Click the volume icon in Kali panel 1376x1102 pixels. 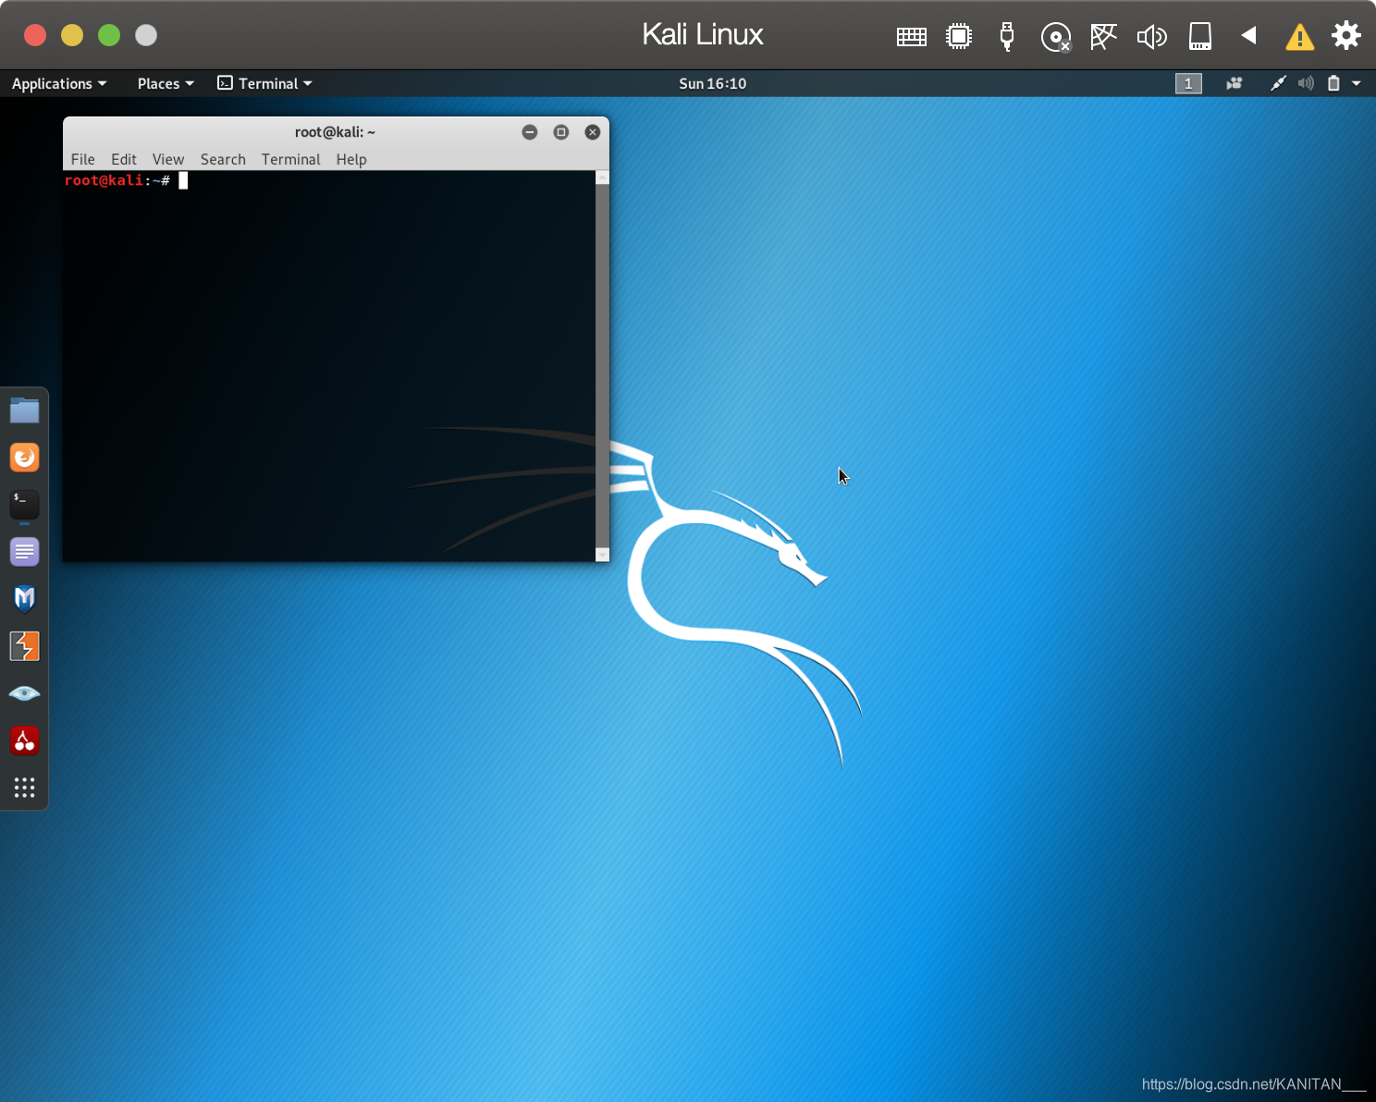click(x=1306, y=83)
